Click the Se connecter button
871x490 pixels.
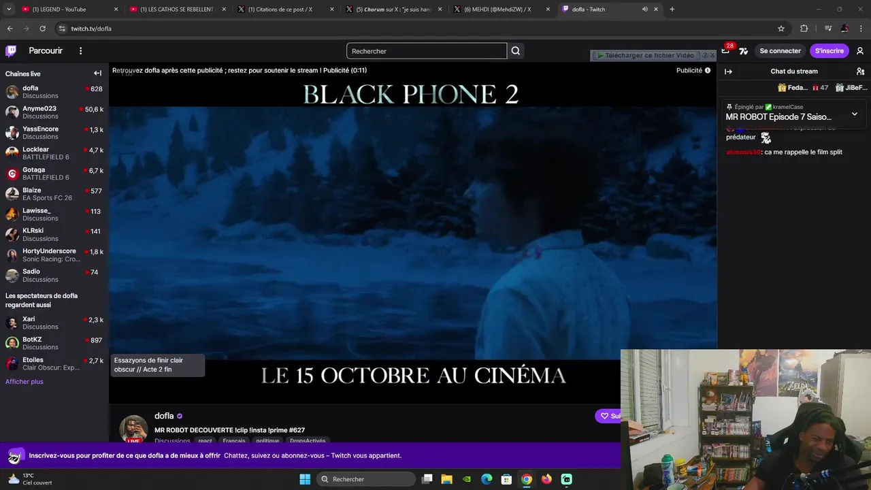click(780, 51)
